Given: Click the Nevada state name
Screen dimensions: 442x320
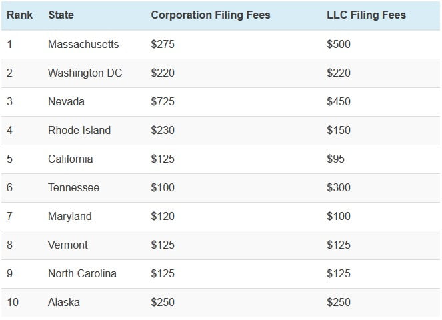Looking at the screenshot, I should click(x=66, y=101).
